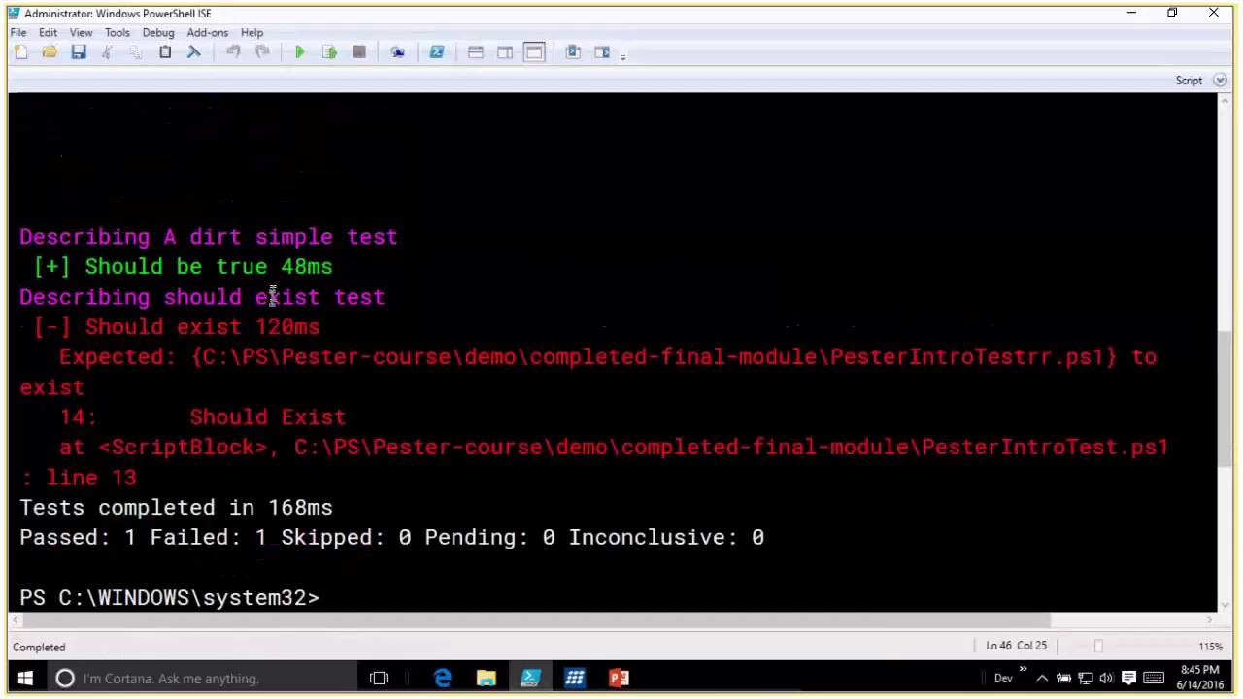Open Action Center notifications icon
This screenshot has width=1243, height=699.
[x=1128, y=678]
